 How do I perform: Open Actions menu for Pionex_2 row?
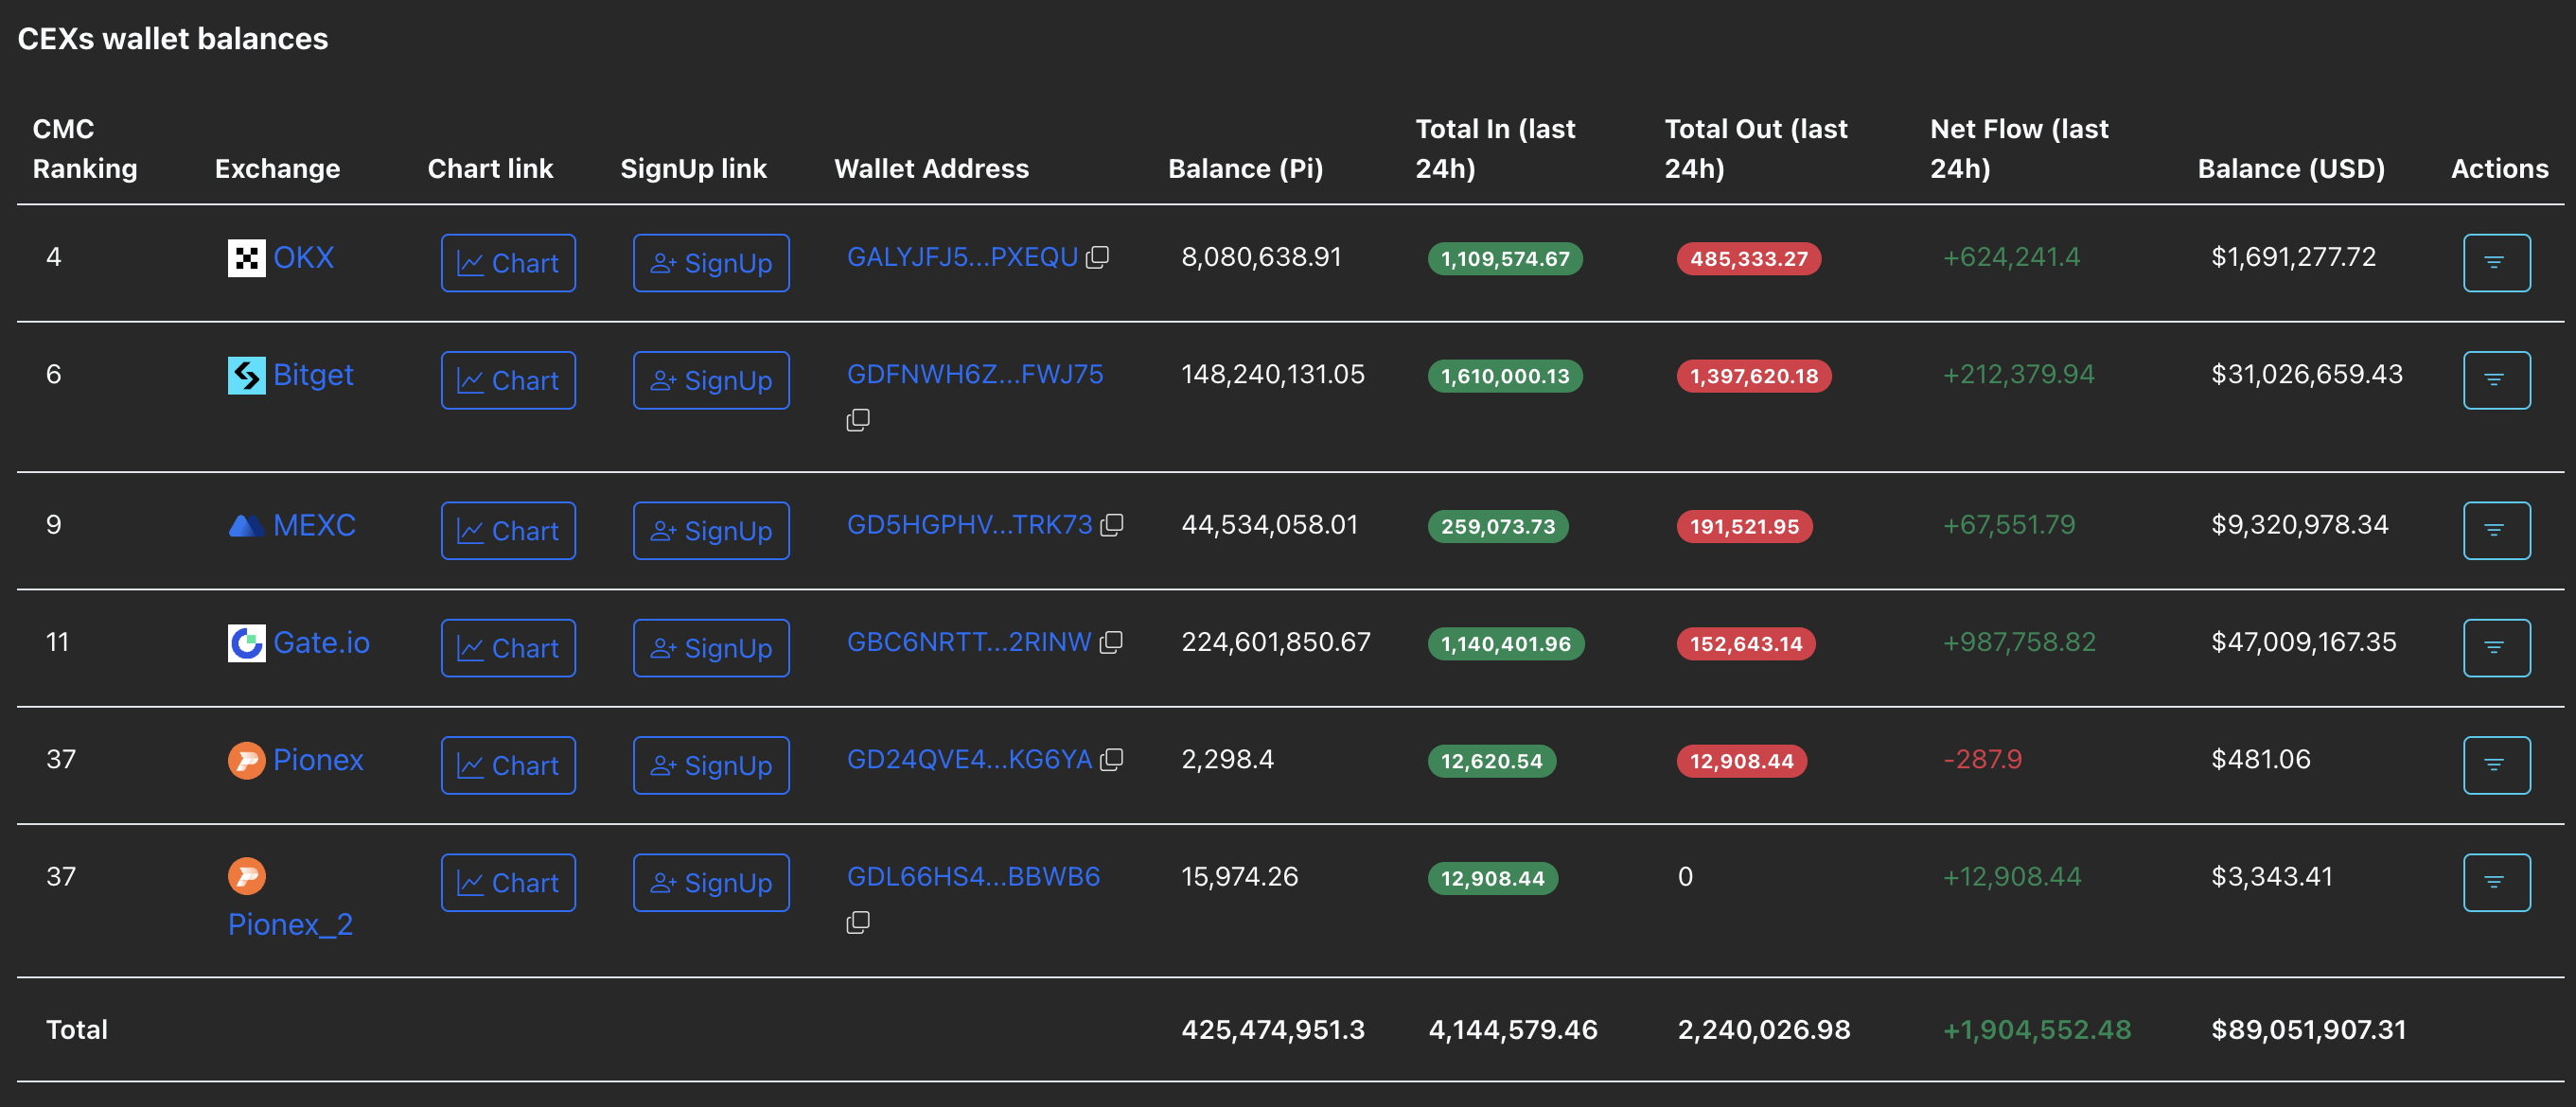point(2496,881)
